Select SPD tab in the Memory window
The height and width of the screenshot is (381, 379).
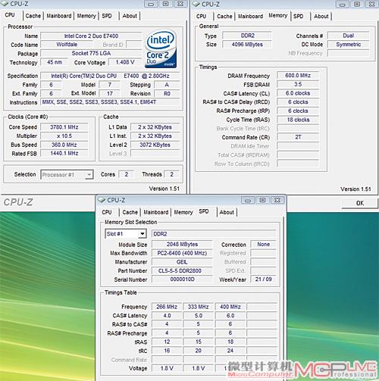point(299,17)
